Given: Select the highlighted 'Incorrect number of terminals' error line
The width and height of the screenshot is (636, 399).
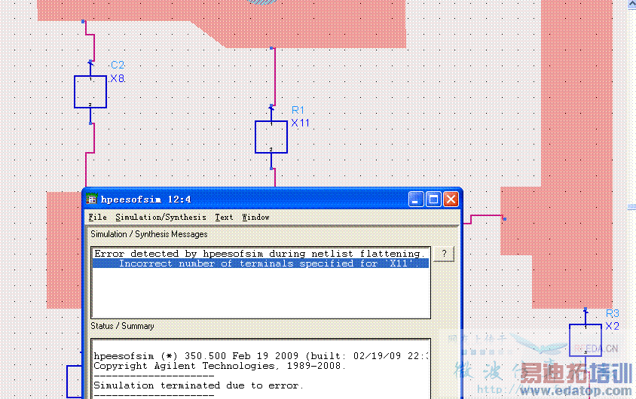Looking at the screenshot, I should [261, 263].
